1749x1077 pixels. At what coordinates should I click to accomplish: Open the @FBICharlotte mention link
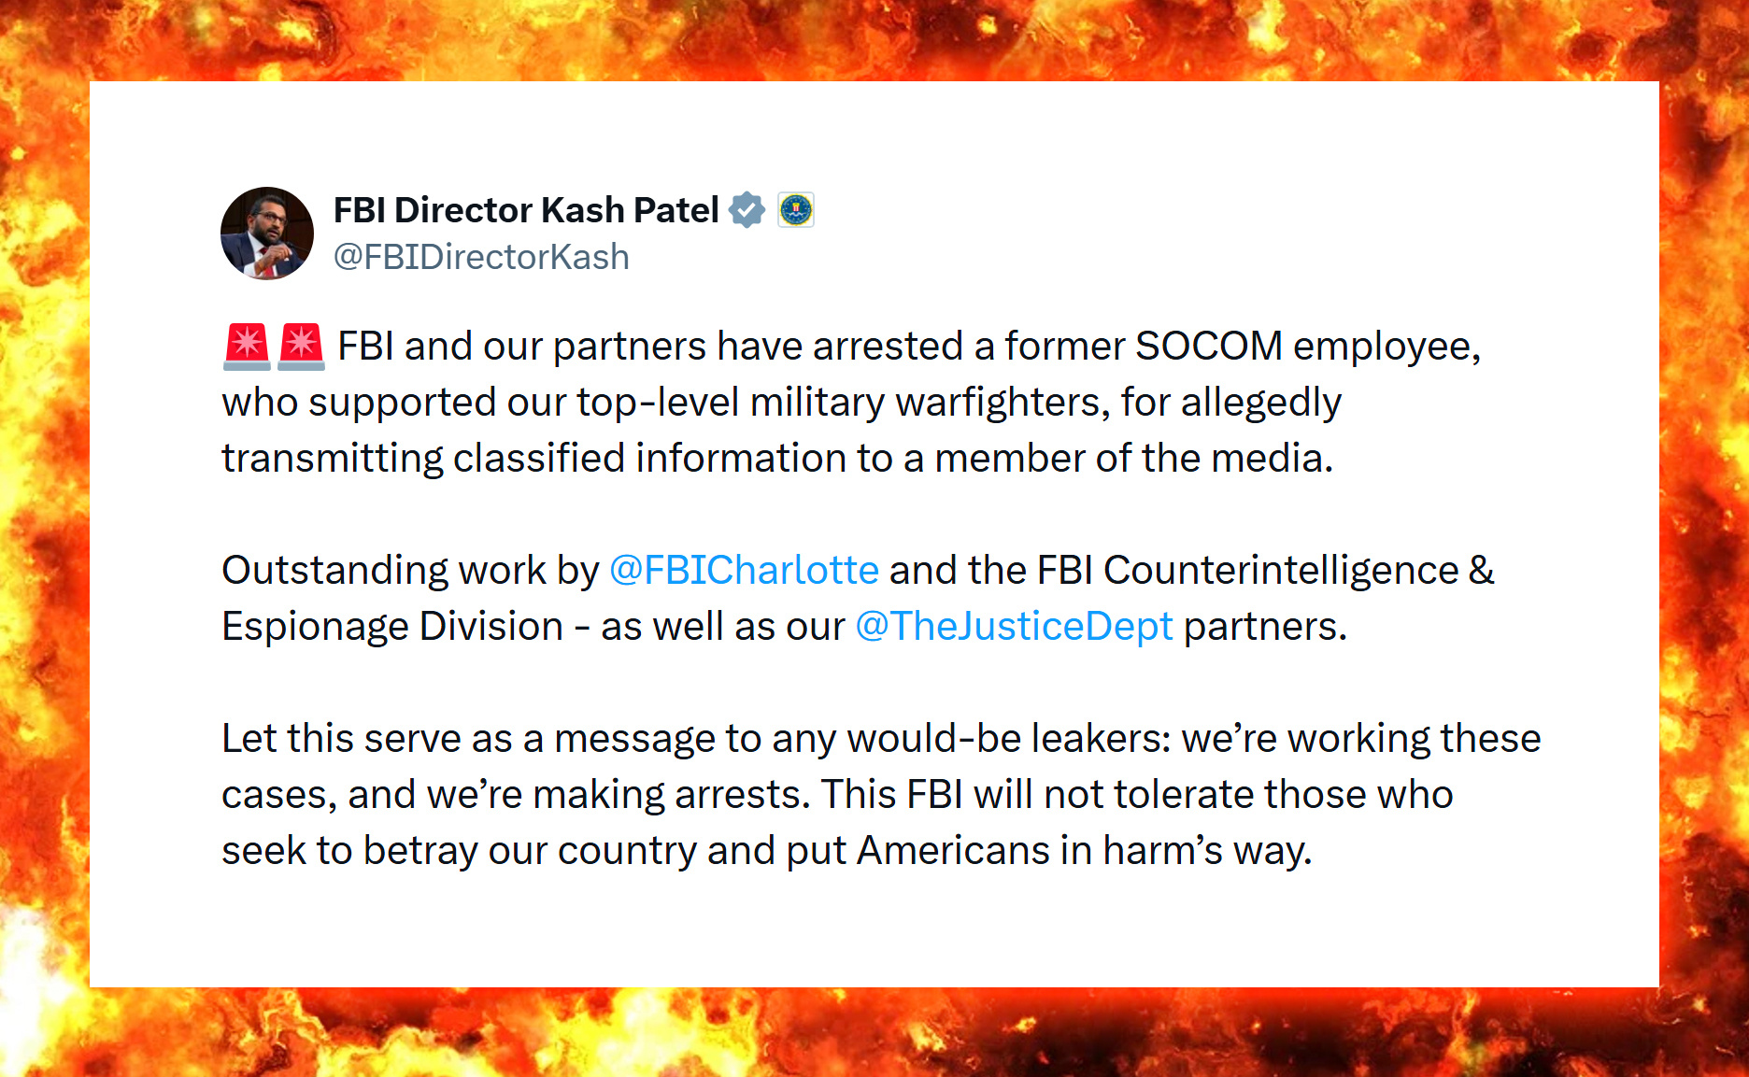[x=744, y=570]
